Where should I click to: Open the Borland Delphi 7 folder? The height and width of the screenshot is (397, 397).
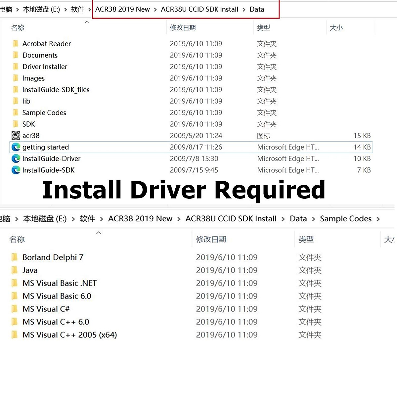pyautogui.click(x=53, y=257)
